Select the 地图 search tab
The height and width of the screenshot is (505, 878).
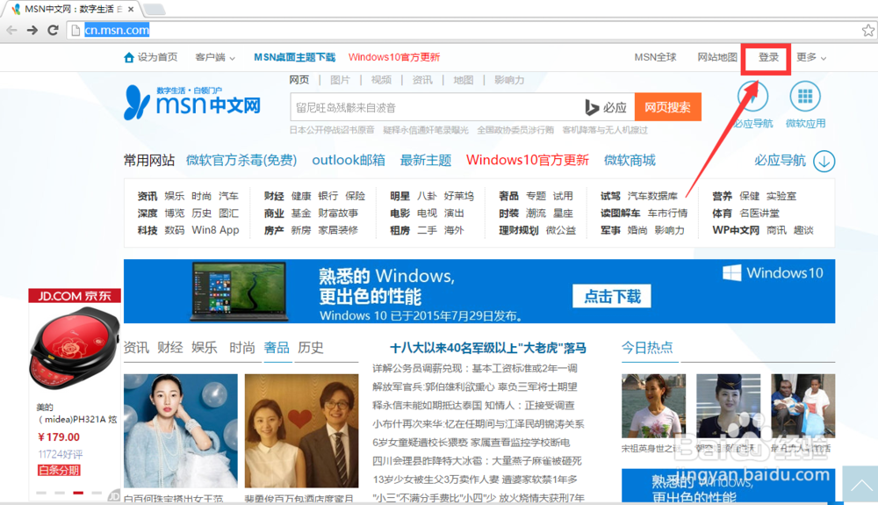[463, 80]
